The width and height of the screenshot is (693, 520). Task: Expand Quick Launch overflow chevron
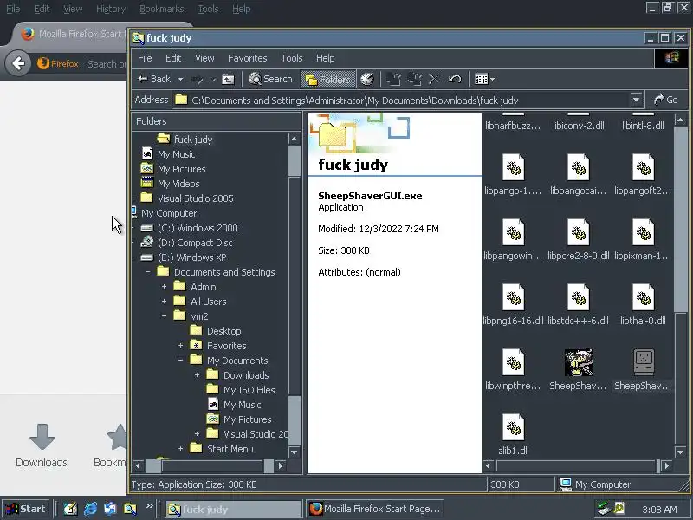(x=149, y=505)
